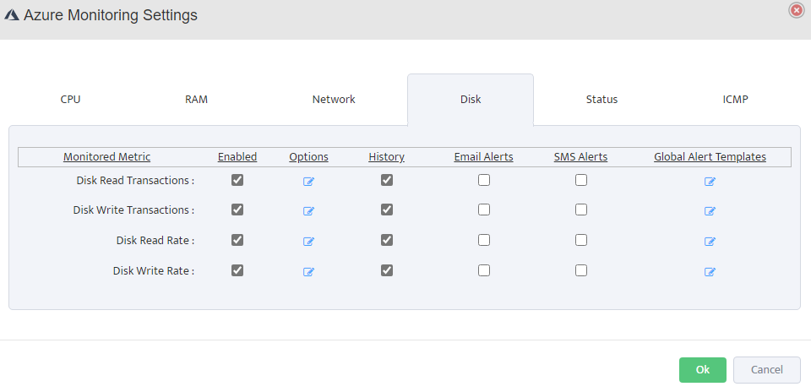Close the Azure Monitoring Settings dialog
The height and width of the screenshot is (392, 811).
point(796,10)
